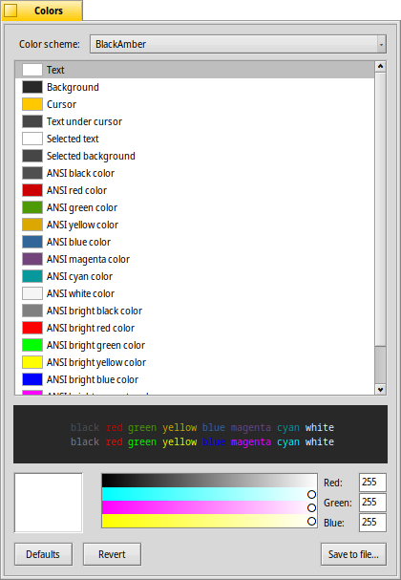Click the cyan slider handle
Screen dimensions: 401x580
[x=311, y=495]
